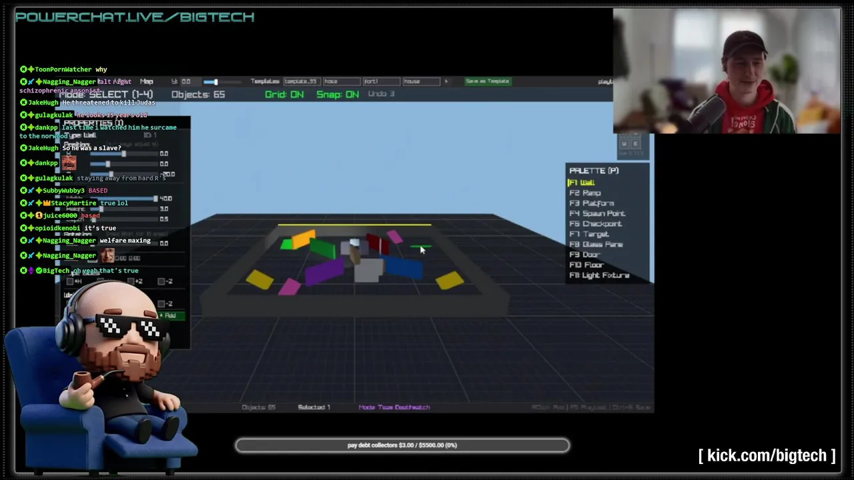The height and width of the screenshot is (480, 854).
Task: Select the purple block in the arena
Action: click(x=325, y=271)
